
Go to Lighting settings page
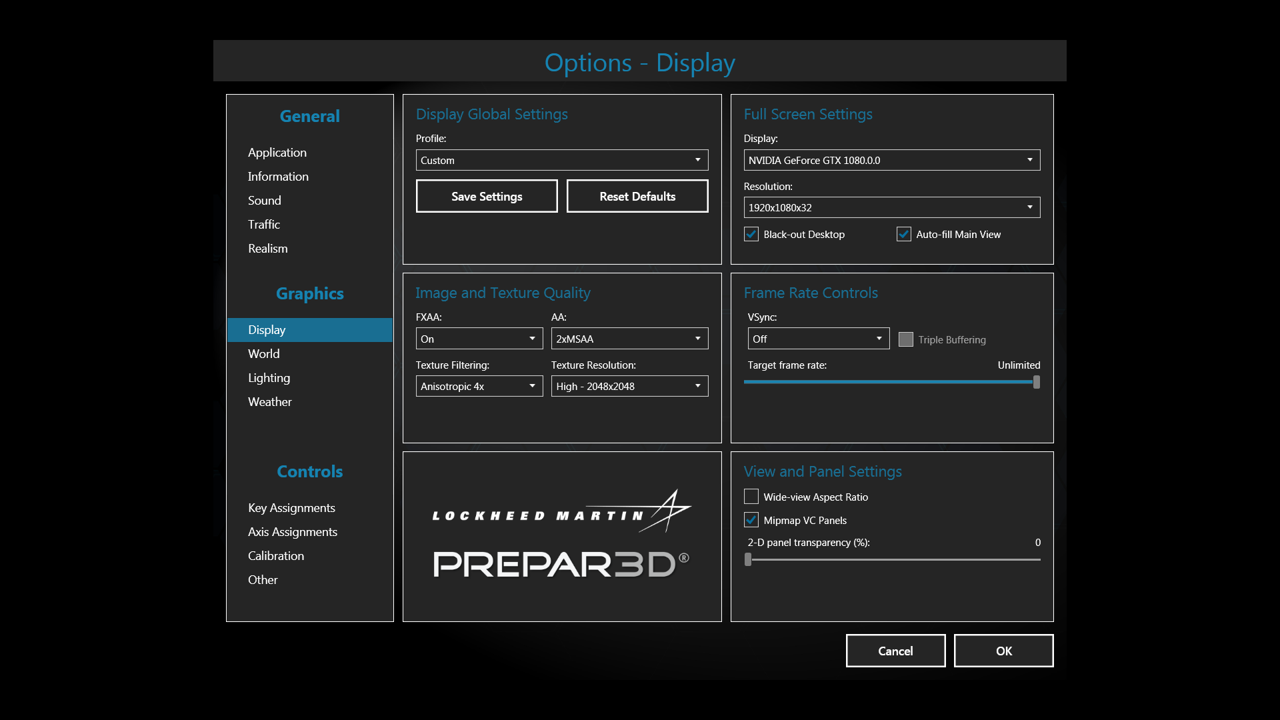point(269,378)
